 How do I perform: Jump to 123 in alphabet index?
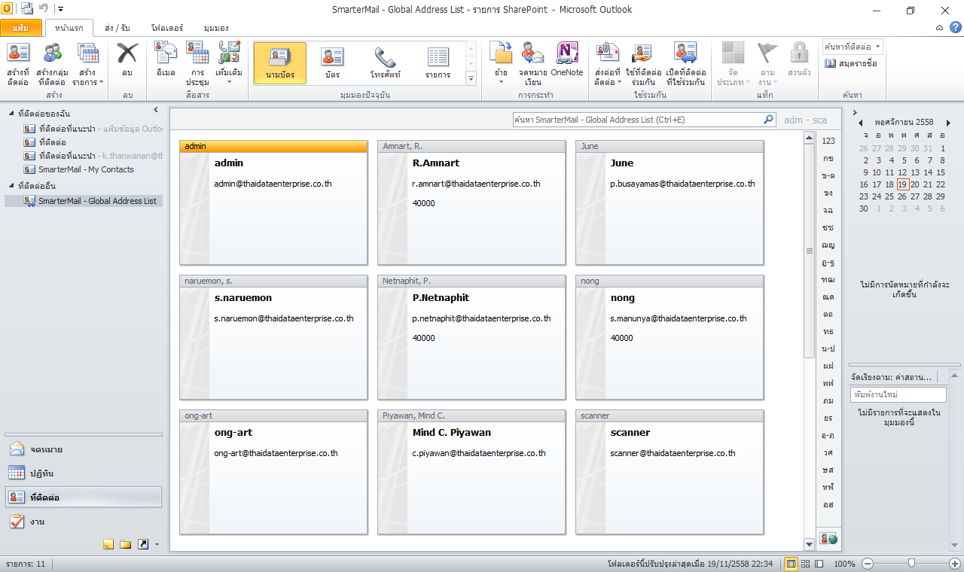point(828,141)
